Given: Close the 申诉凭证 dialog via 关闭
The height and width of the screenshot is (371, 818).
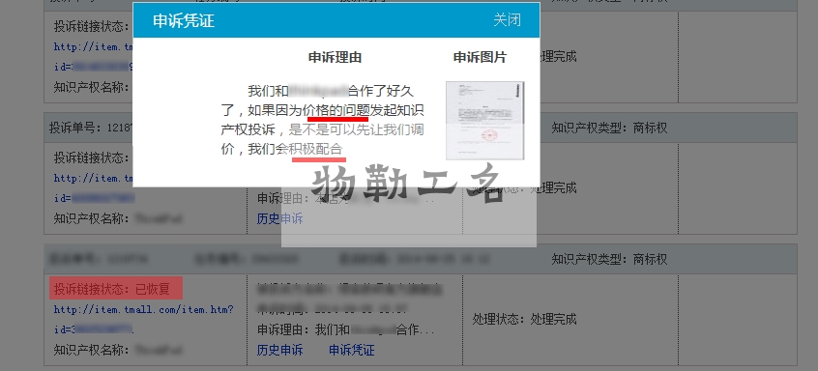Looking at the screenshot, I should tap(507, 20).
